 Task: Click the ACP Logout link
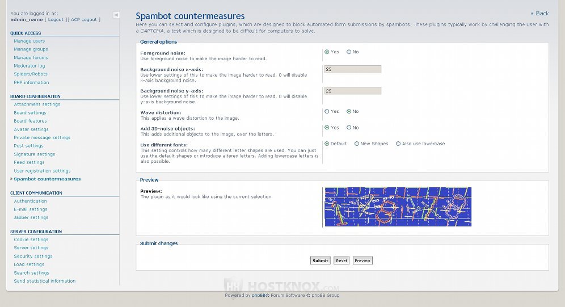click(x=84, y=20)
